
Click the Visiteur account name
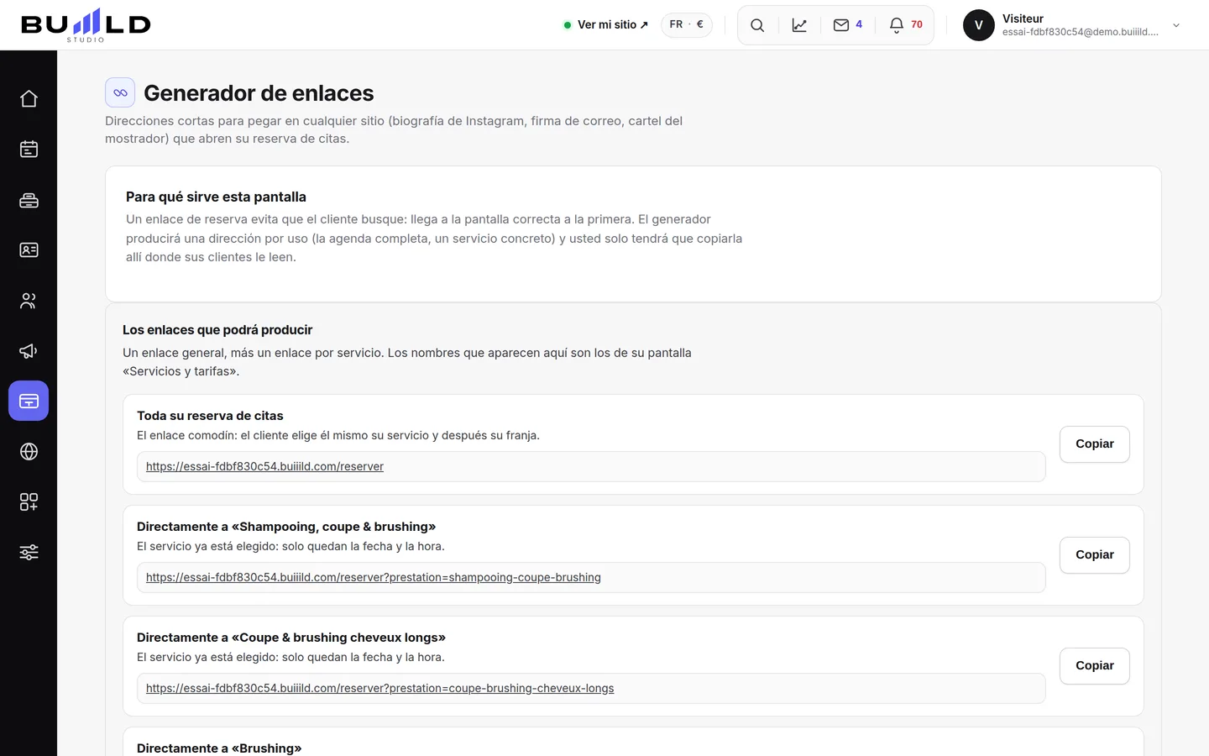[x=1023, y=18]
